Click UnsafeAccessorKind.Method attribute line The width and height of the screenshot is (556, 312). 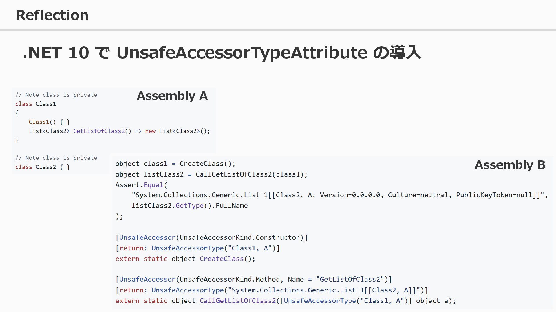[x=253, y=279]
